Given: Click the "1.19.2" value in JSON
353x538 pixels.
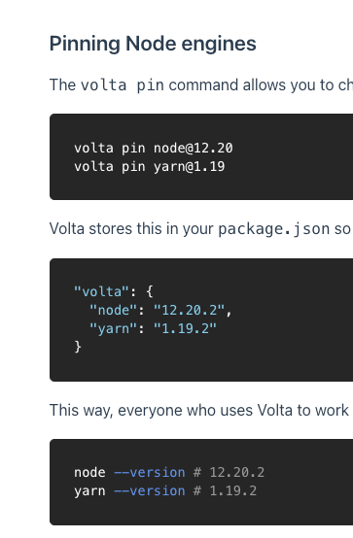Looking at the screenshot, I should pyautogui.click(x=185, y=329).
